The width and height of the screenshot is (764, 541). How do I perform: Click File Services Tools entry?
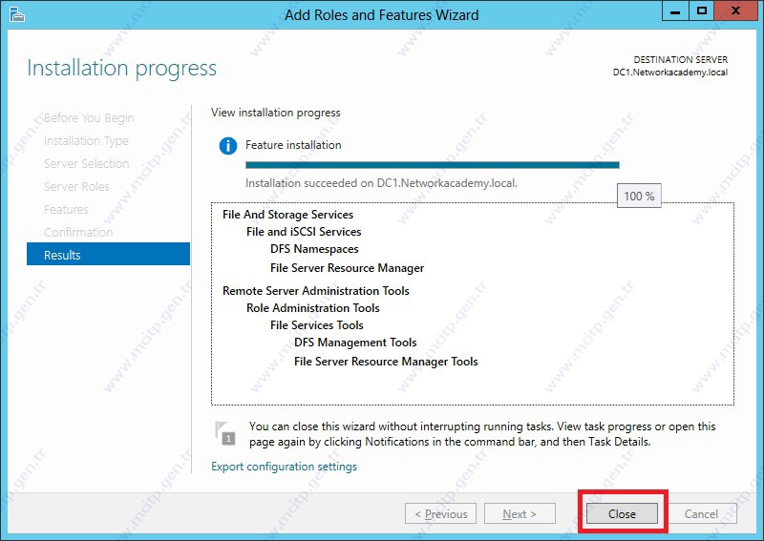[x=317, y=324]
